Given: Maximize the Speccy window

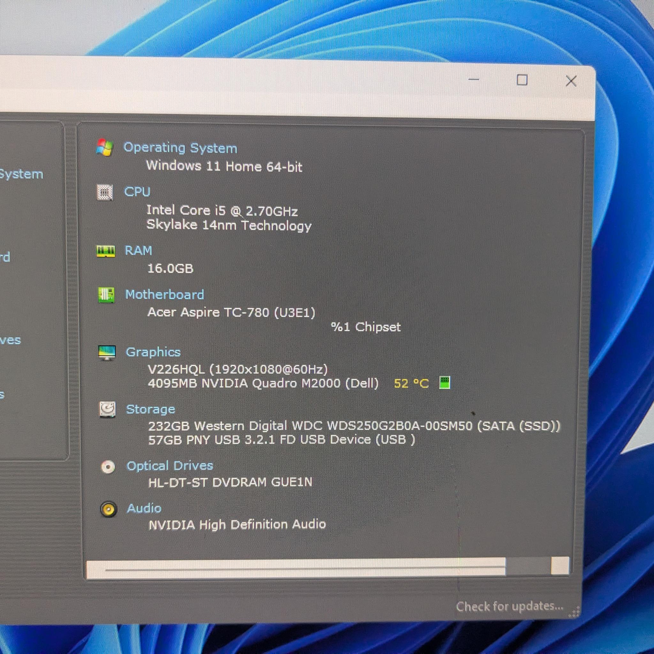Looking at the screenshot, I should coord(522,80).
